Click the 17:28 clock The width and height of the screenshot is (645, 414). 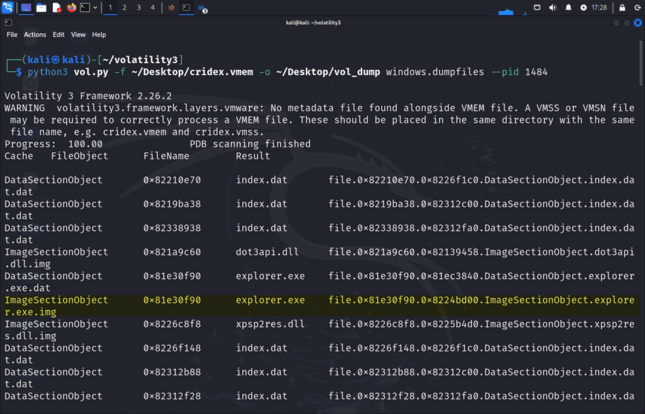coord(599,8)
